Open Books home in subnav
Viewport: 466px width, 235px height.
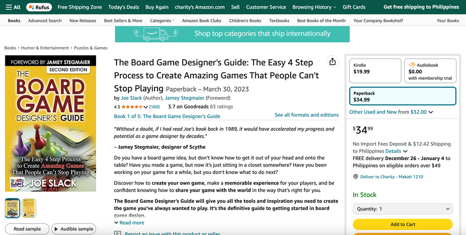click(14, 20)
